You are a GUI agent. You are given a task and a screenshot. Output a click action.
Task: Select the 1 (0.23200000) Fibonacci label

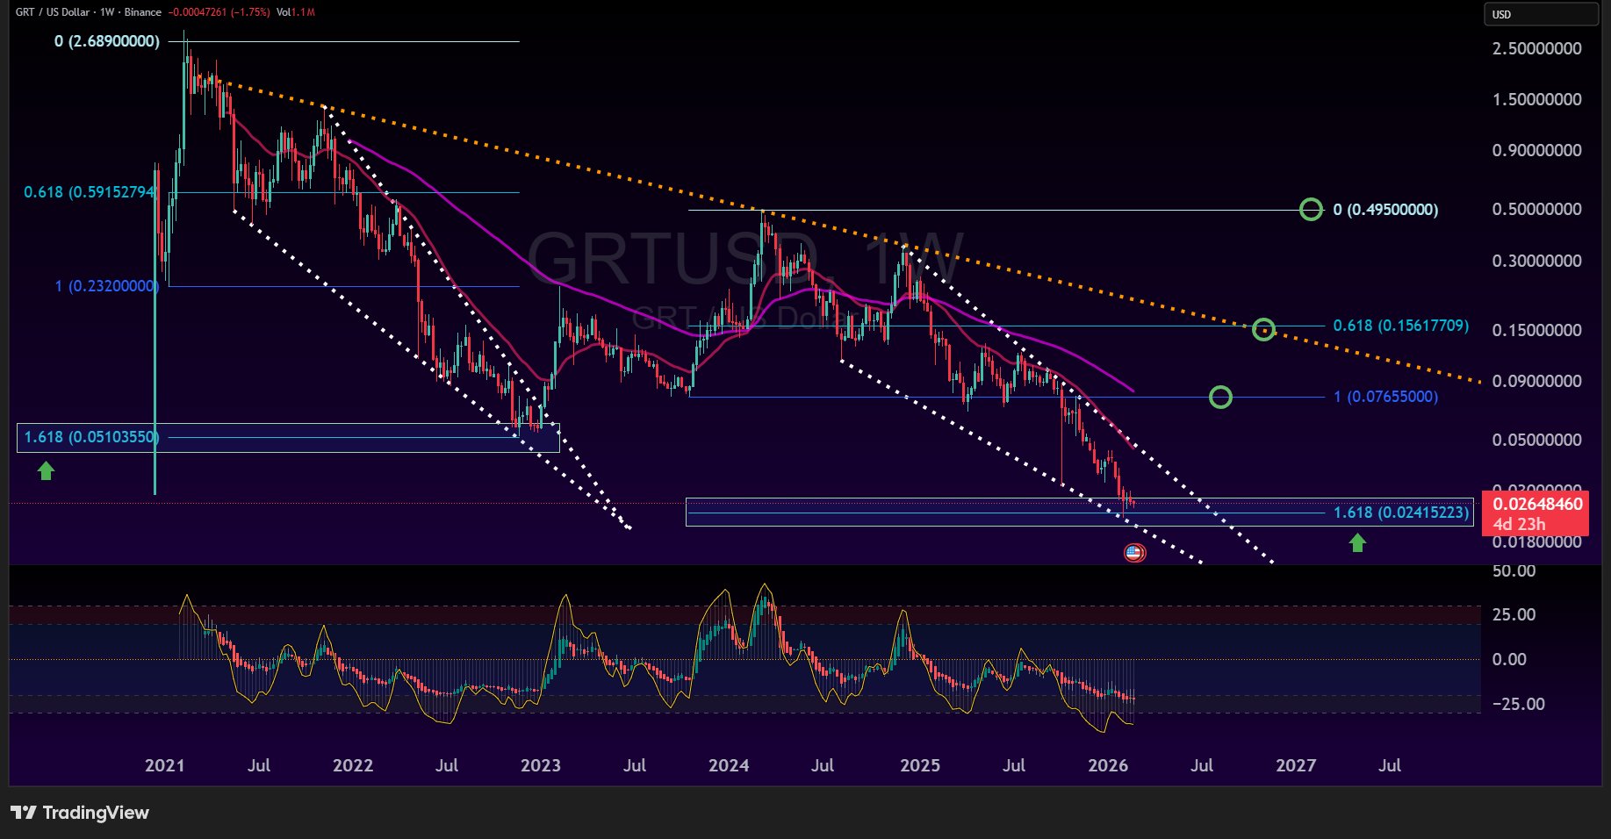106,286
